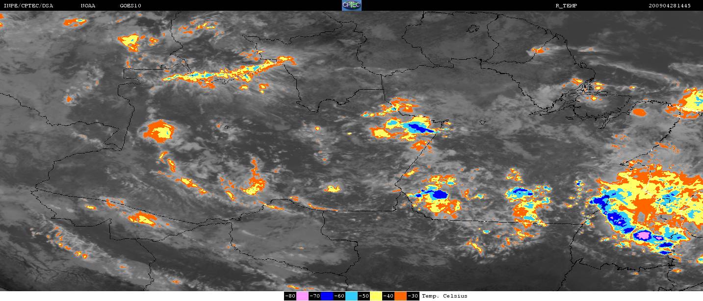This screenshot has height=301, width=703.
Task: Click the -80 legend value
Action: coord(290,296)
